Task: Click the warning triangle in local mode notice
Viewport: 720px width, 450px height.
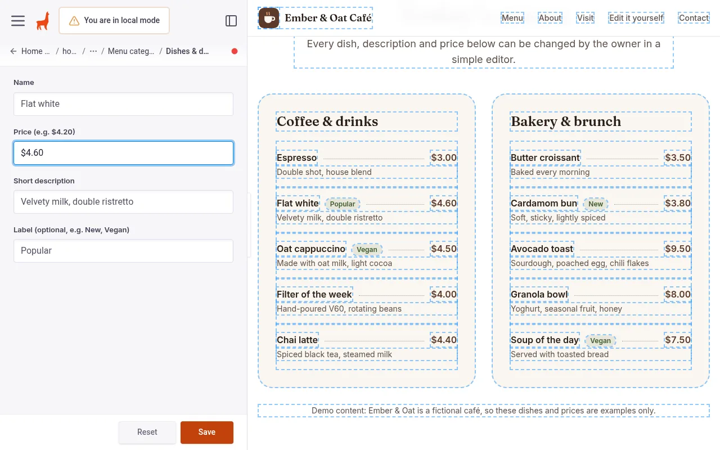Action: pos(74,21)
